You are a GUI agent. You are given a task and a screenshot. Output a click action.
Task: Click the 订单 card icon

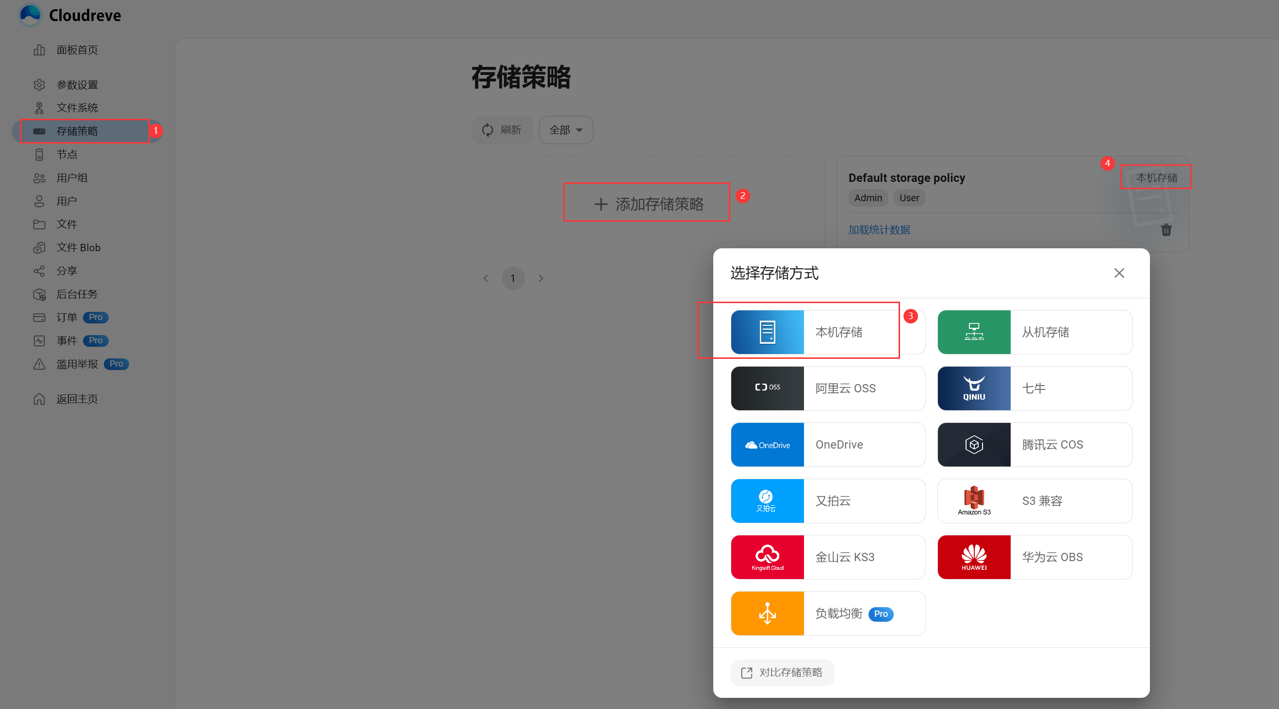pos(39,318)
